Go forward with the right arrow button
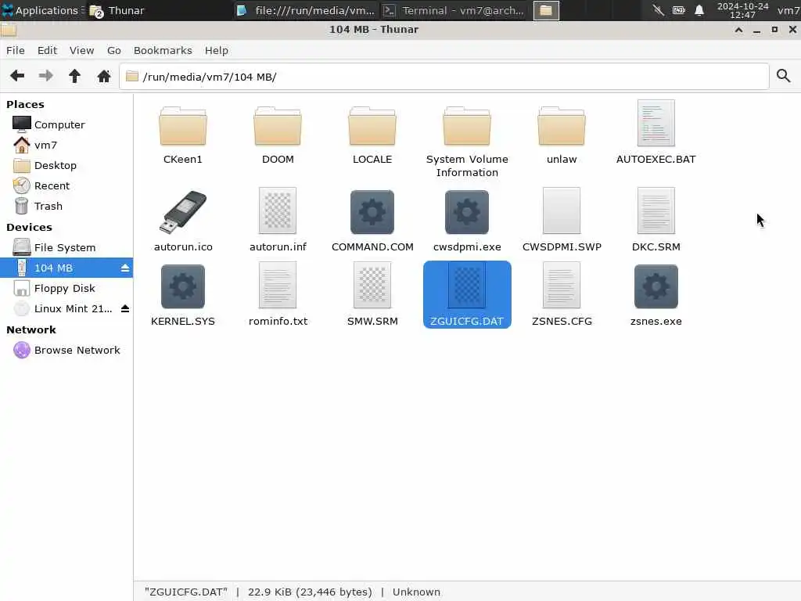Screen dimensions: 801x601 click(x=46, y=76)
